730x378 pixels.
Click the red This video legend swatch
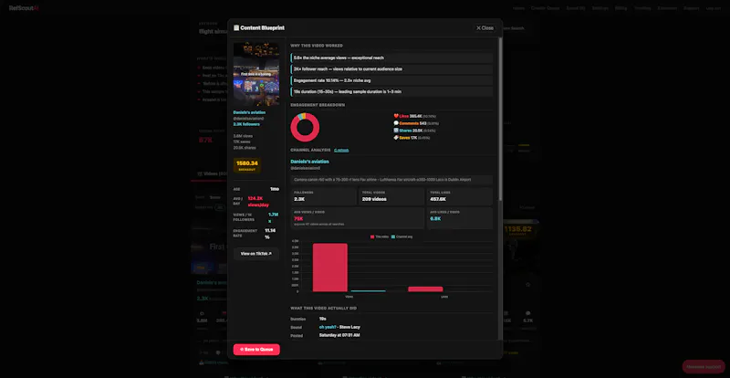click(372, 236)
